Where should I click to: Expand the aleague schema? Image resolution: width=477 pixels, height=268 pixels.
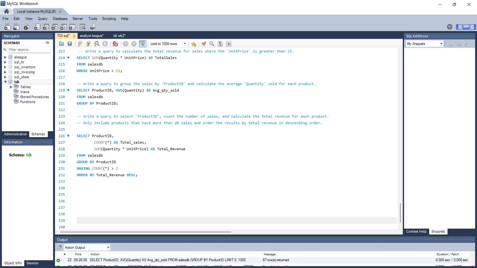coord(5,57)
